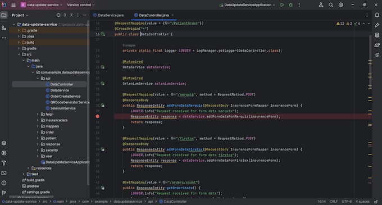
Task: Click the 16:14 line column indicator
Action: [x=321, y=202]
